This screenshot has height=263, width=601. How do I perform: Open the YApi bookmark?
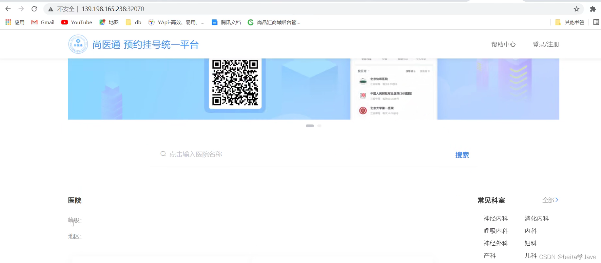pos(176,22)
